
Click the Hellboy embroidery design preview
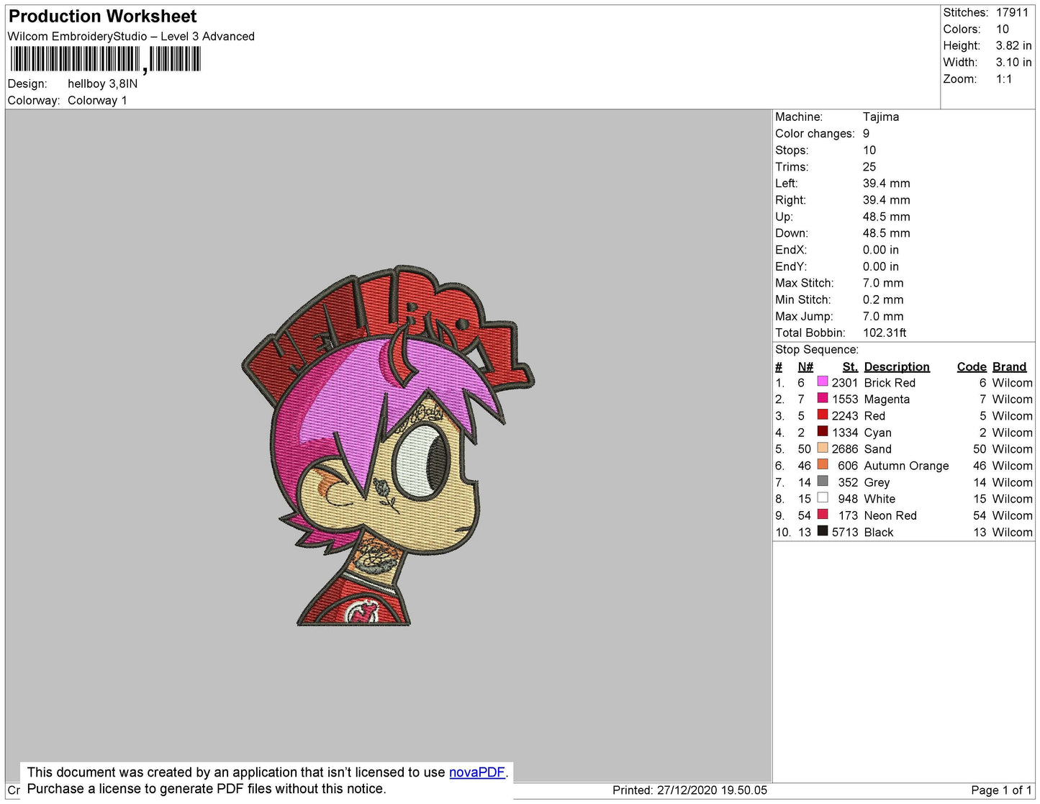click(x=388, y=445)
